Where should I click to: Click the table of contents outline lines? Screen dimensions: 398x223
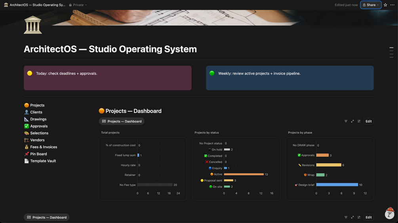pos(391,52)
